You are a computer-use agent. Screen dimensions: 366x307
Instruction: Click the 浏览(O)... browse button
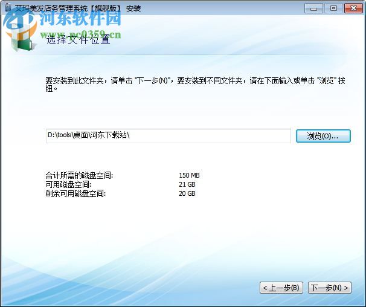point(323,136)
